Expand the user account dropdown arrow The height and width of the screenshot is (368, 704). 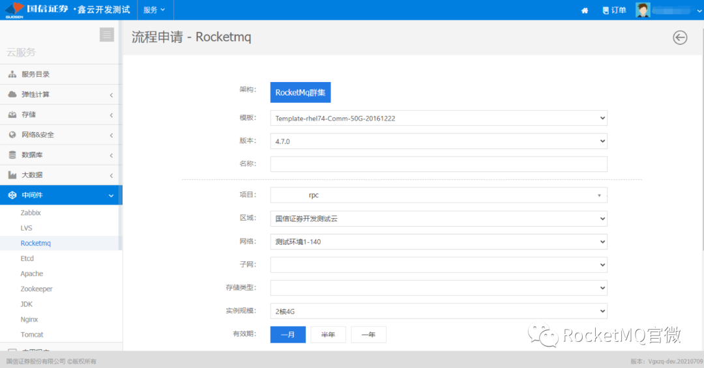(699, 11)
